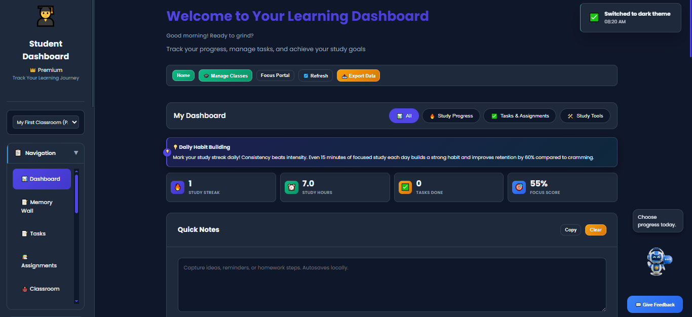692x317 pixels.
Task: Collapse the Navigation panel
Action: pos(76,152)
